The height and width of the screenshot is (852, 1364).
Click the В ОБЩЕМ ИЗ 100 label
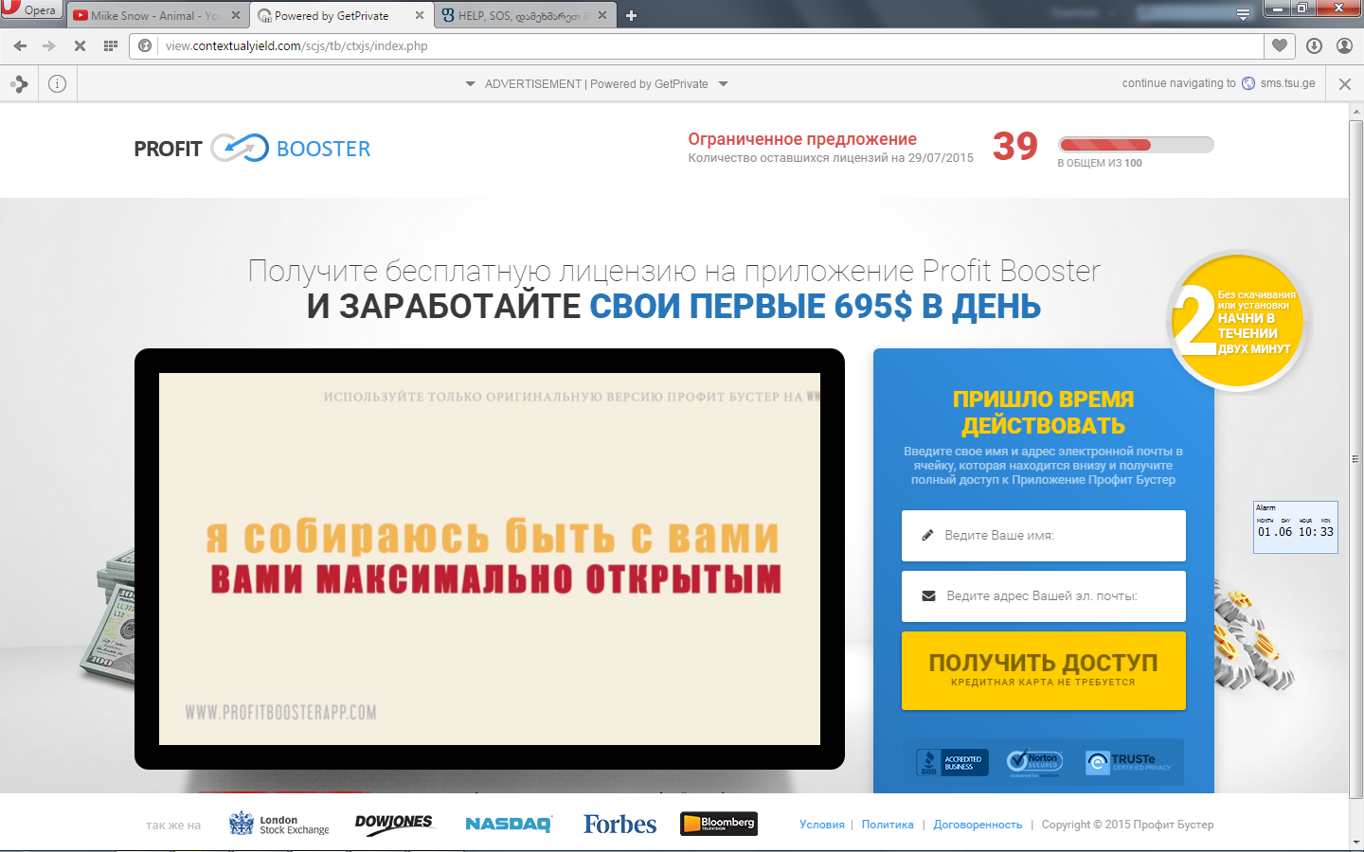point(1100,163)
